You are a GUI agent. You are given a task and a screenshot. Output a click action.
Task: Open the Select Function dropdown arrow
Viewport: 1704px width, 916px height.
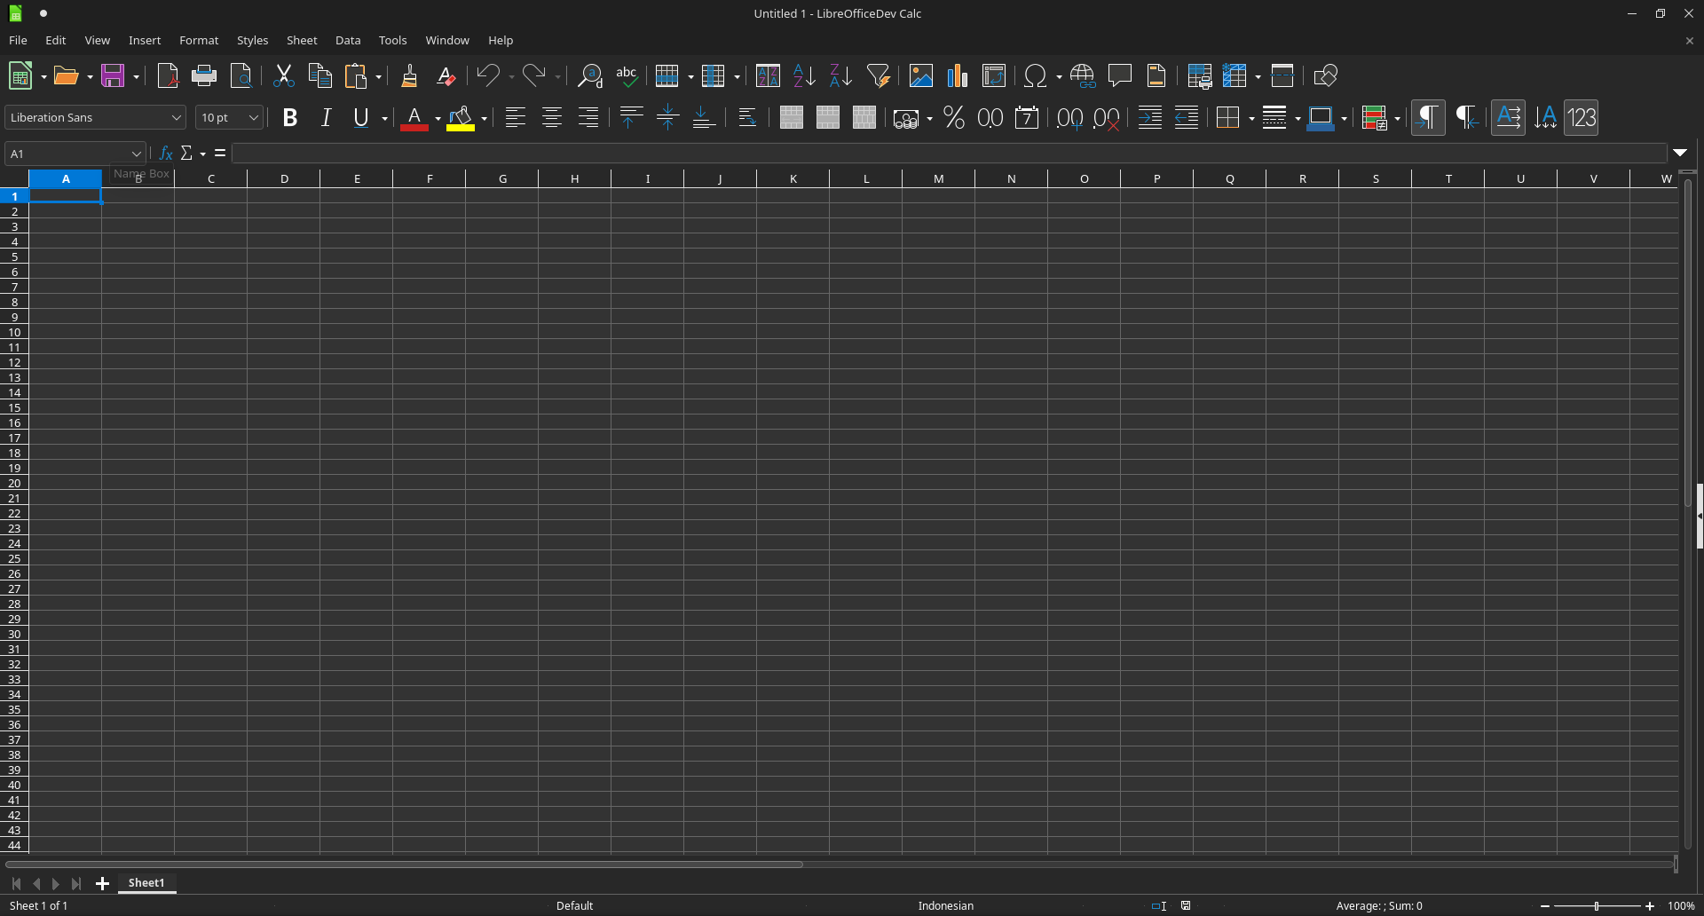203,154
